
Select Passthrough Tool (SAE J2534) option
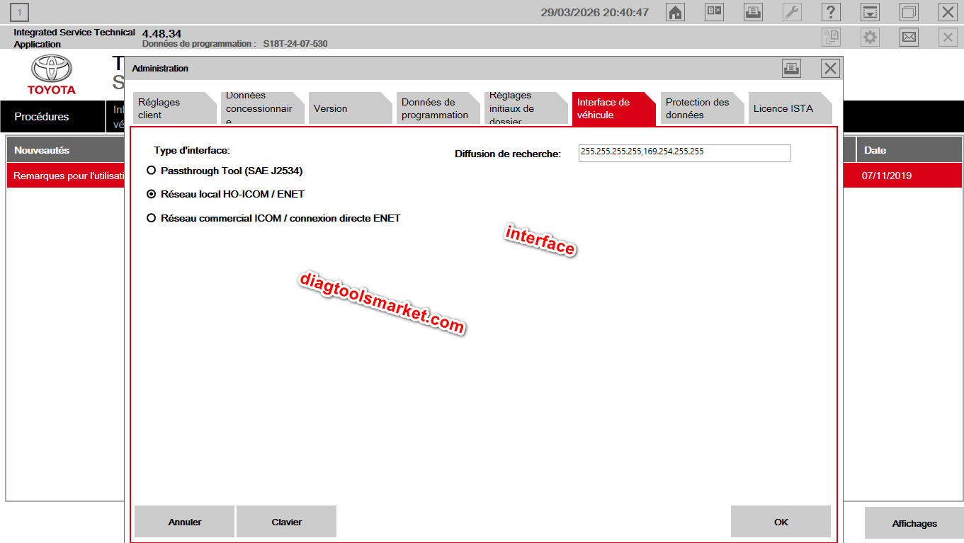click(x=151, y=171)
